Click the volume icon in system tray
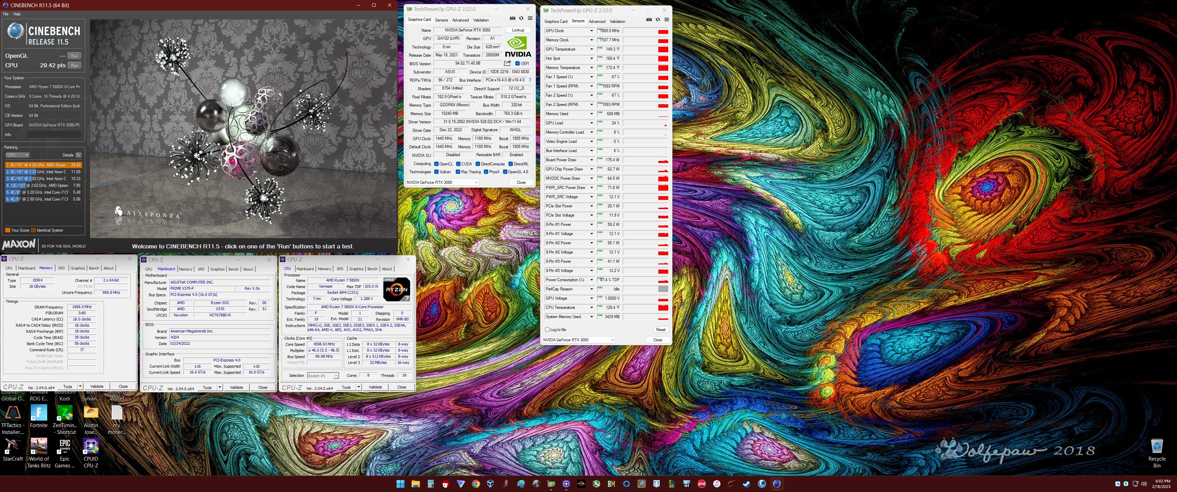The width and height of the screenshot is (1177, 492). coord(1144,484)
